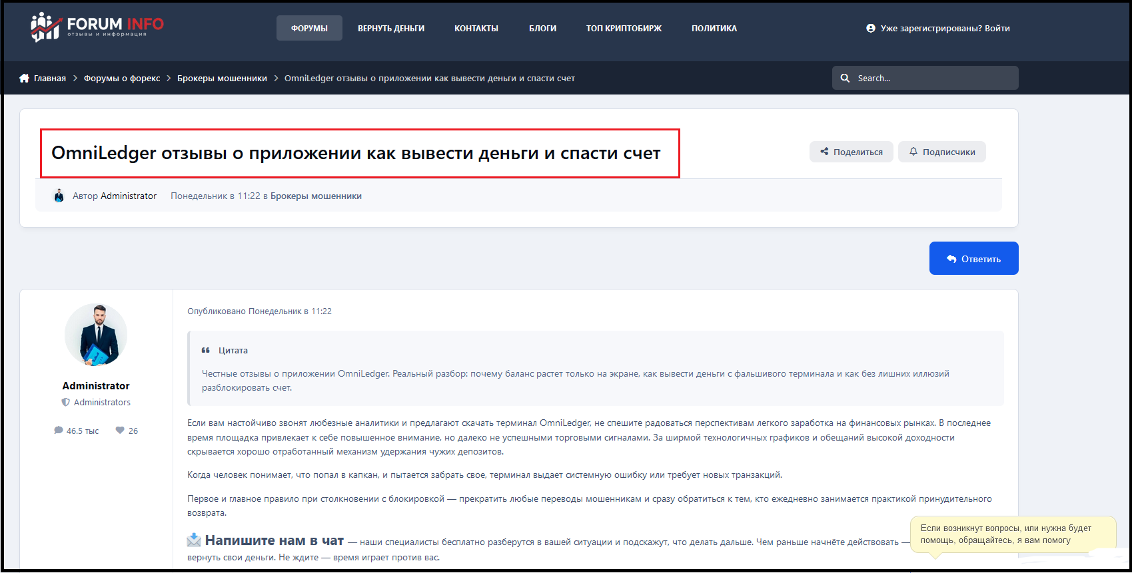Viewport: 1132px width, 573px height.
Task: Click the Поделиться share button
Action: (851, 152)
